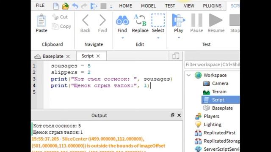Click the print statement on line 4
The image size is (271, 152).
(x=100, y=85)
